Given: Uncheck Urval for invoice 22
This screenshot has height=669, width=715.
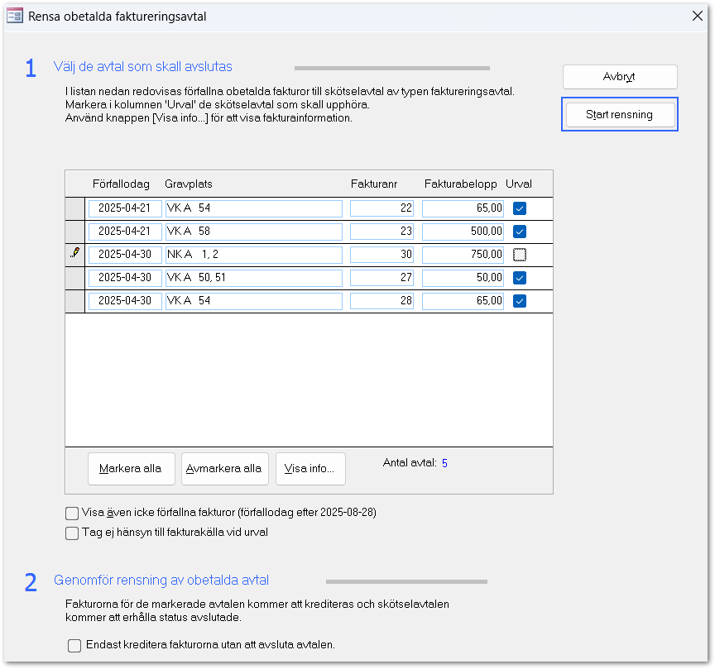Looking at the screenshot, I should tap(520, 208).
